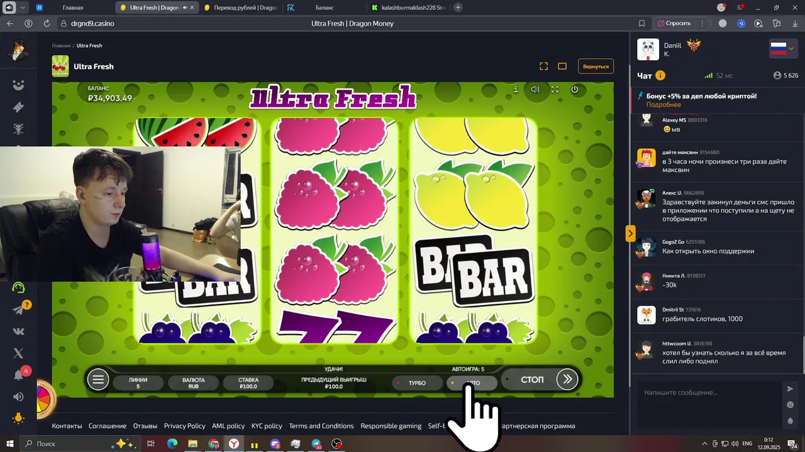Go back in browser
The height and width of the screenshot is (452, 805).
coord(9,23)
